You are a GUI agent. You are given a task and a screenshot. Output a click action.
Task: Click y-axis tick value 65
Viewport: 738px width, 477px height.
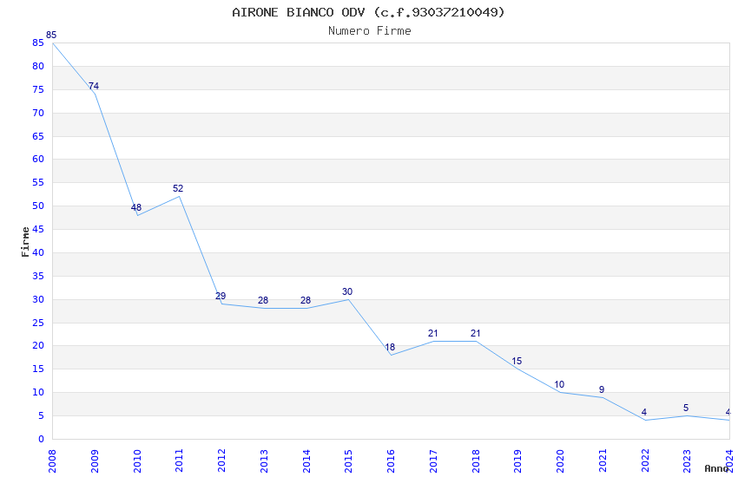coord(38,136)
